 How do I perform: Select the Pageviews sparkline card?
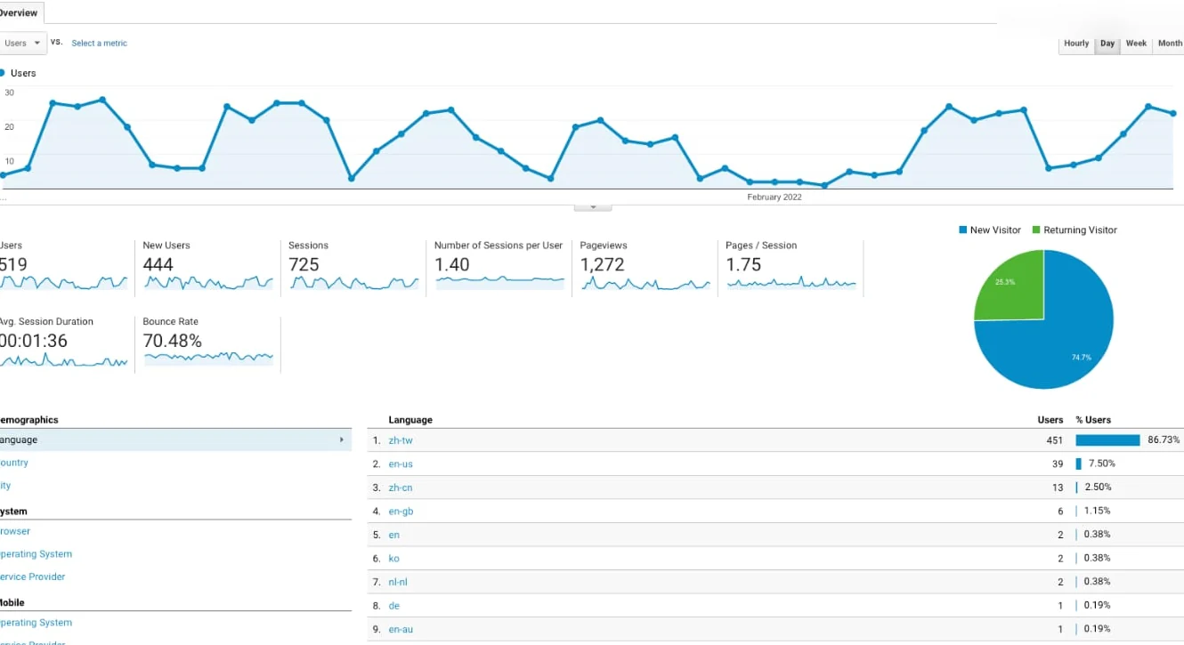645,266
